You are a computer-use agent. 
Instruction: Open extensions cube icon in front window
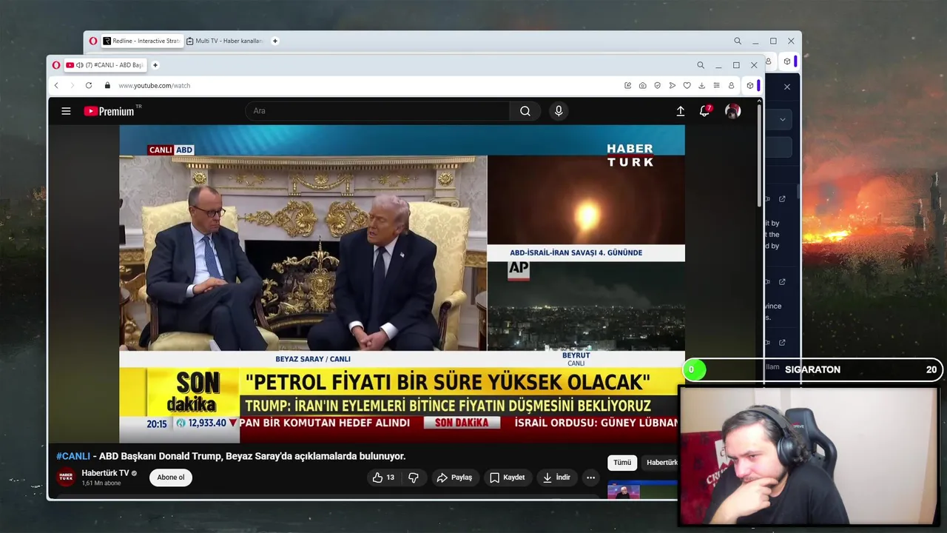click(x=749, y=86)
